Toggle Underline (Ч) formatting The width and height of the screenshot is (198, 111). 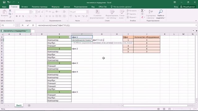click(23, 16)
